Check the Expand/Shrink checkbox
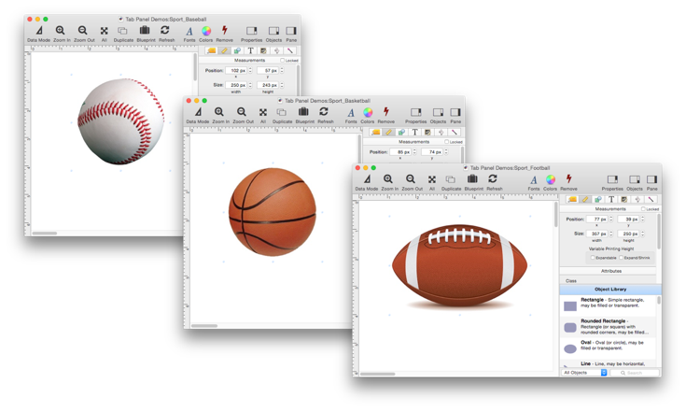Viewport: 686px width, 411px height. tap(622, 258)
